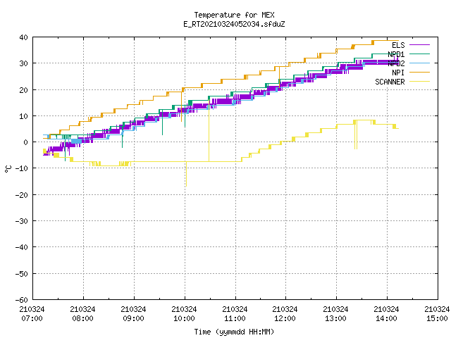Click the y-axis tick label '40'
The height and width of the screenshot is (338, 451).
23,37
